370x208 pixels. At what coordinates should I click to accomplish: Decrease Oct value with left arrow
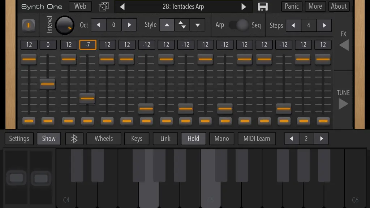98,25
